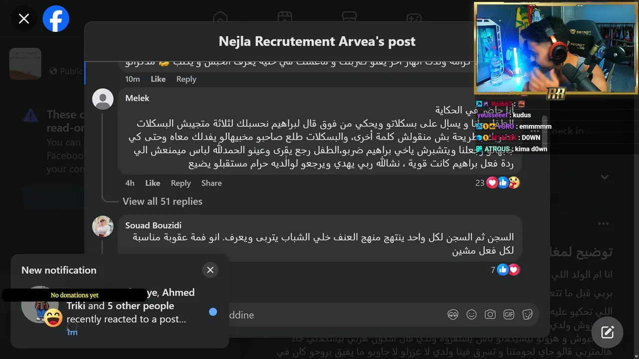Open the avatar sticker icon in comment box

[453, 315]
